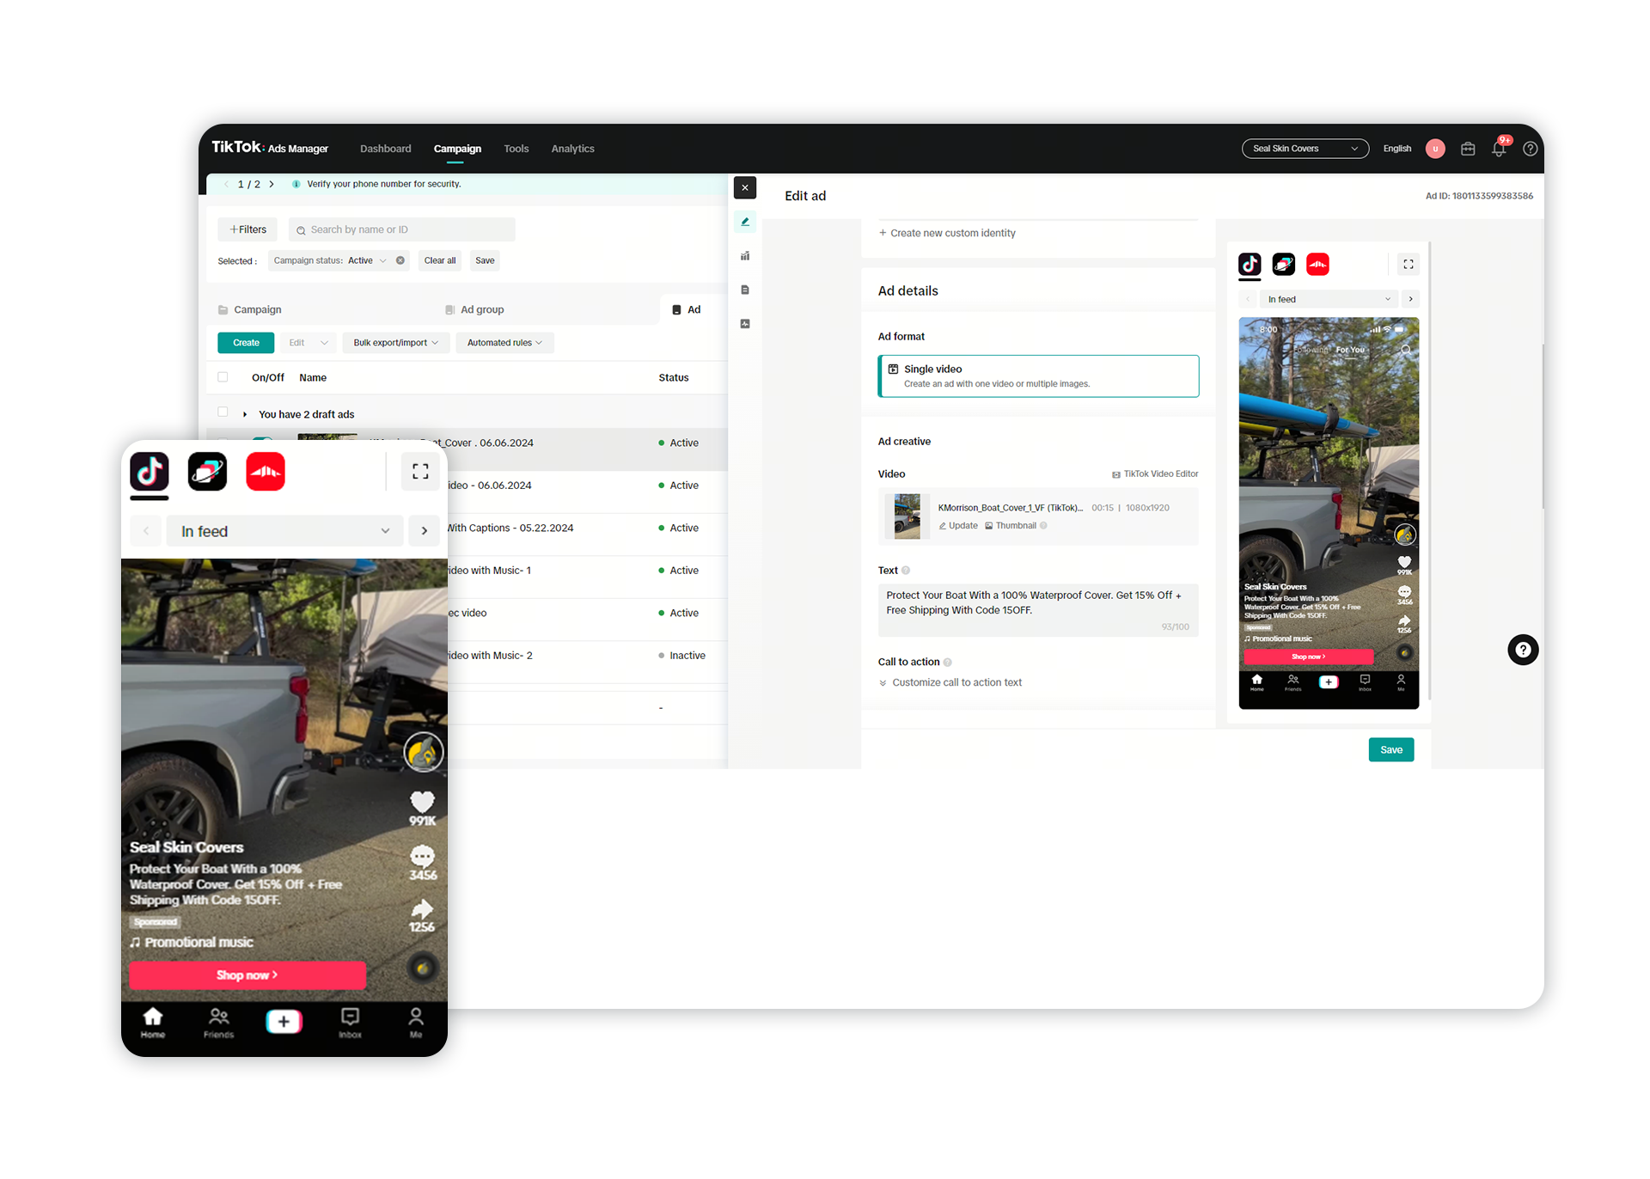Click the Customize call to action text field
This screenshot has width=1650, height=1179.
point(957,680)
